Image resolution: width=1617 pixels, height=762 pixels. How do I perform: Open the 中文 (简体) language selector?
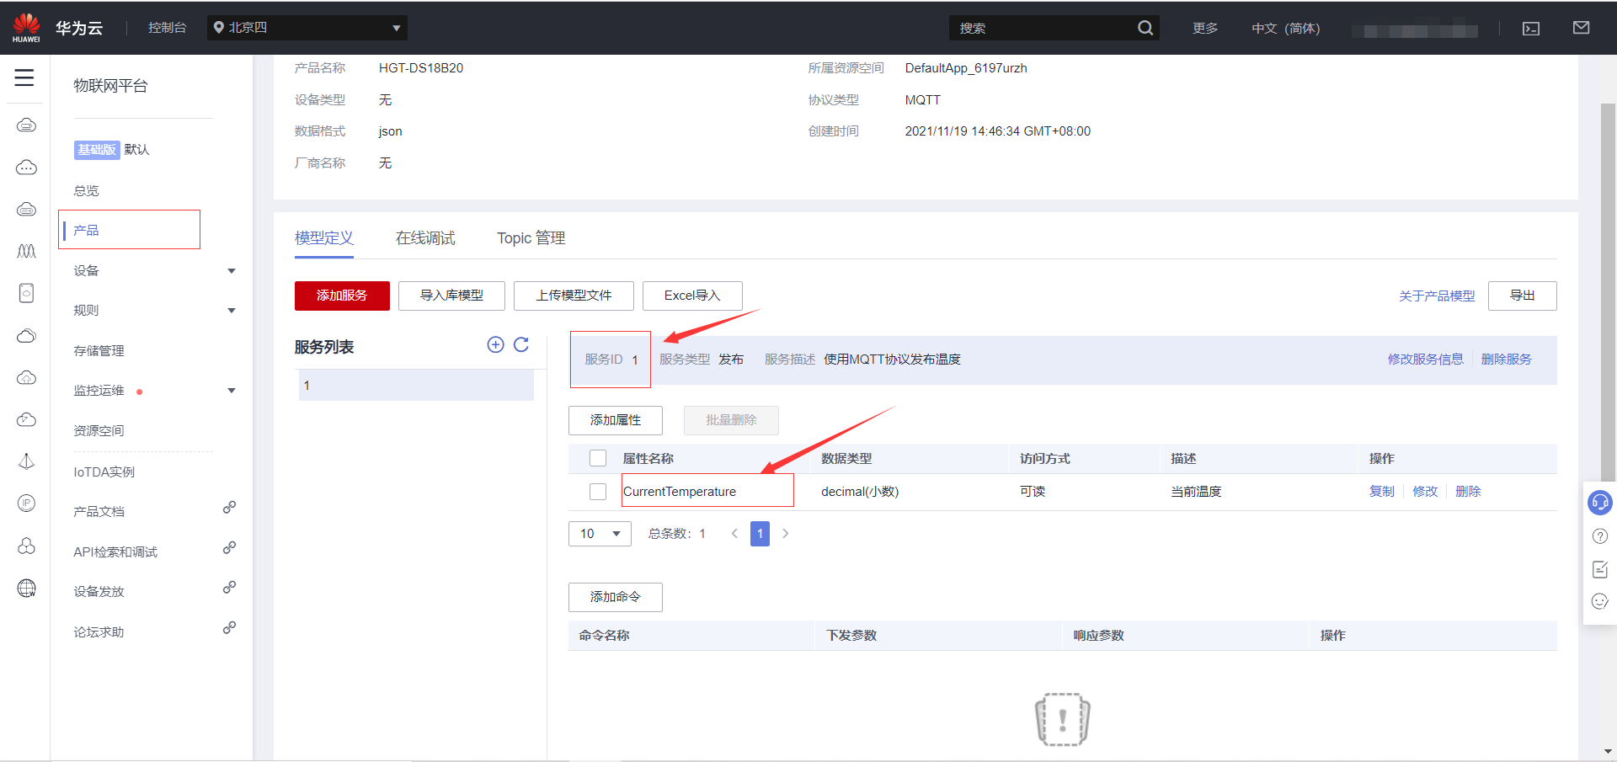click(1286, 28)
